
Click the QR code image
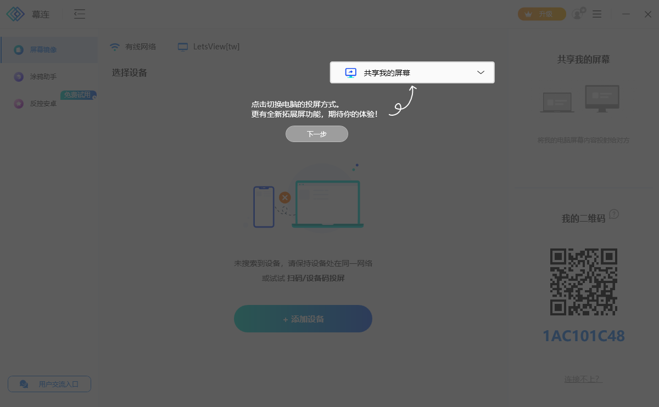(x=584, y=282)
